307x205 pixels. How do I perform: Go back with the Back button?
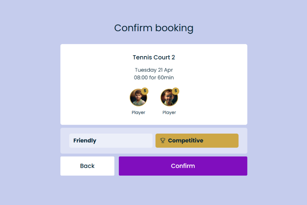[x=87, y=166]
